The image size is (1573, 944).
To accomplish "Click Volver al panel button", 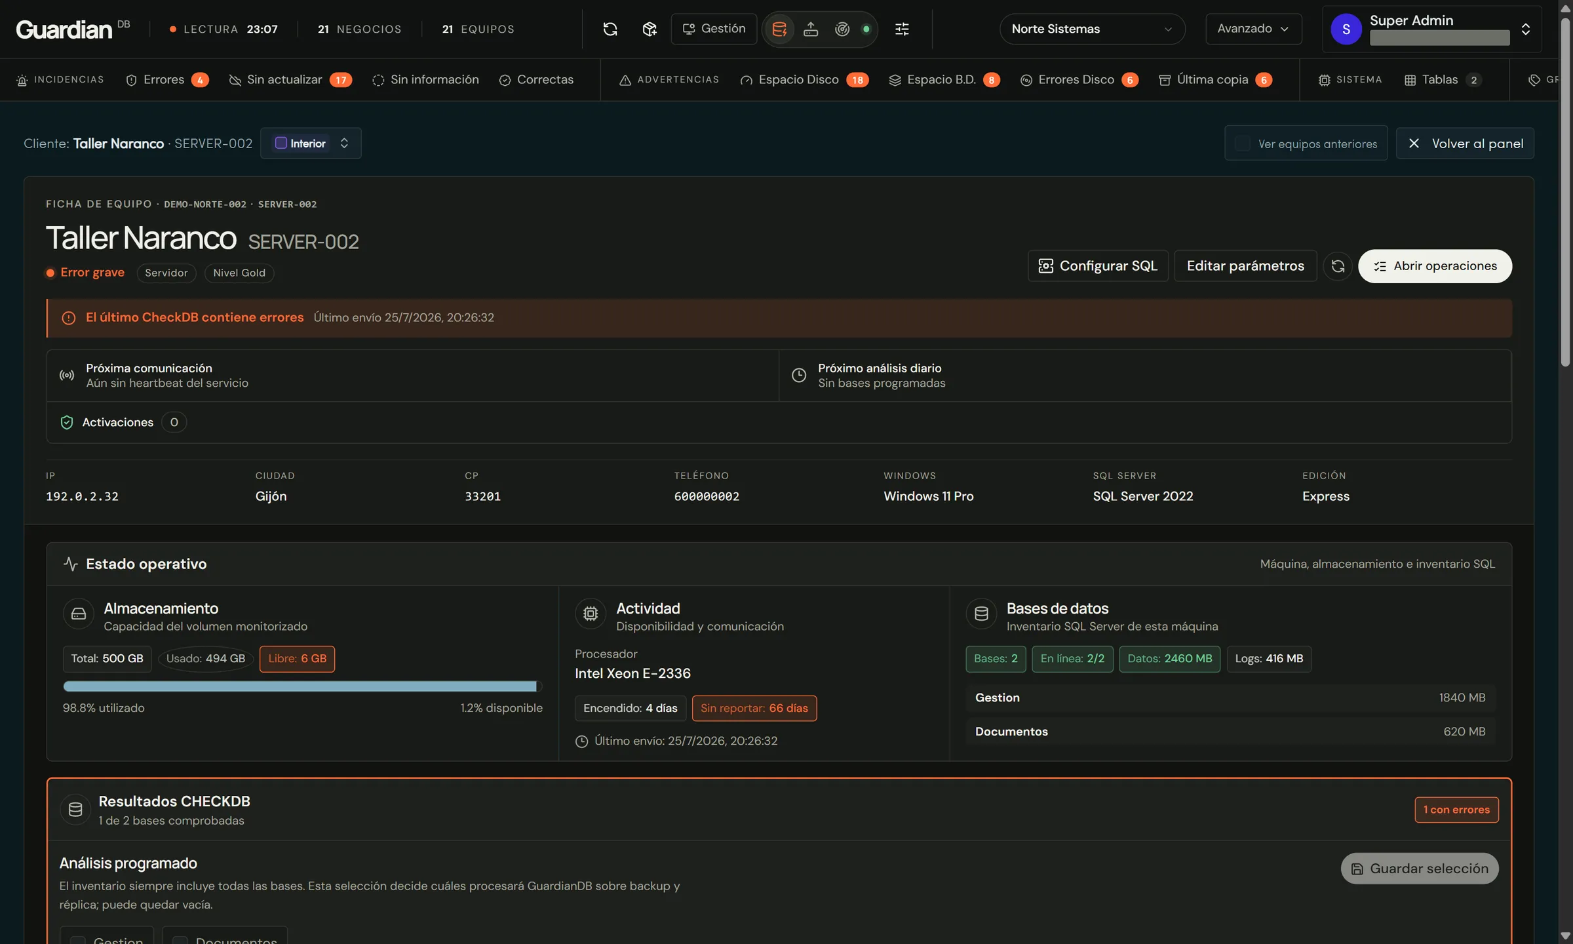I will (1465, 144).
